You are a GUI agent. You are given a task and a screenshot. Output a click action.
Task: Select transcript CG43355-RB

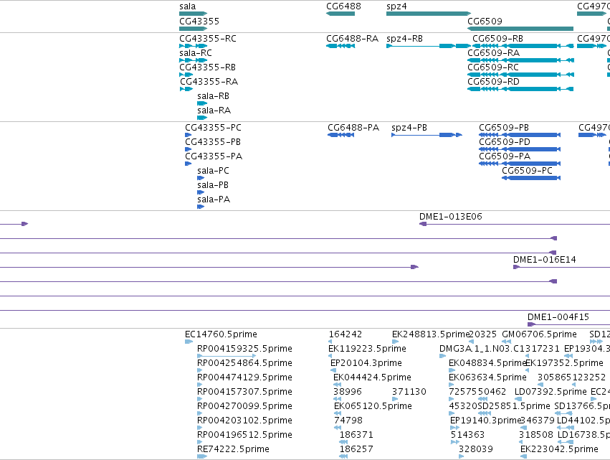coord(186,75)
